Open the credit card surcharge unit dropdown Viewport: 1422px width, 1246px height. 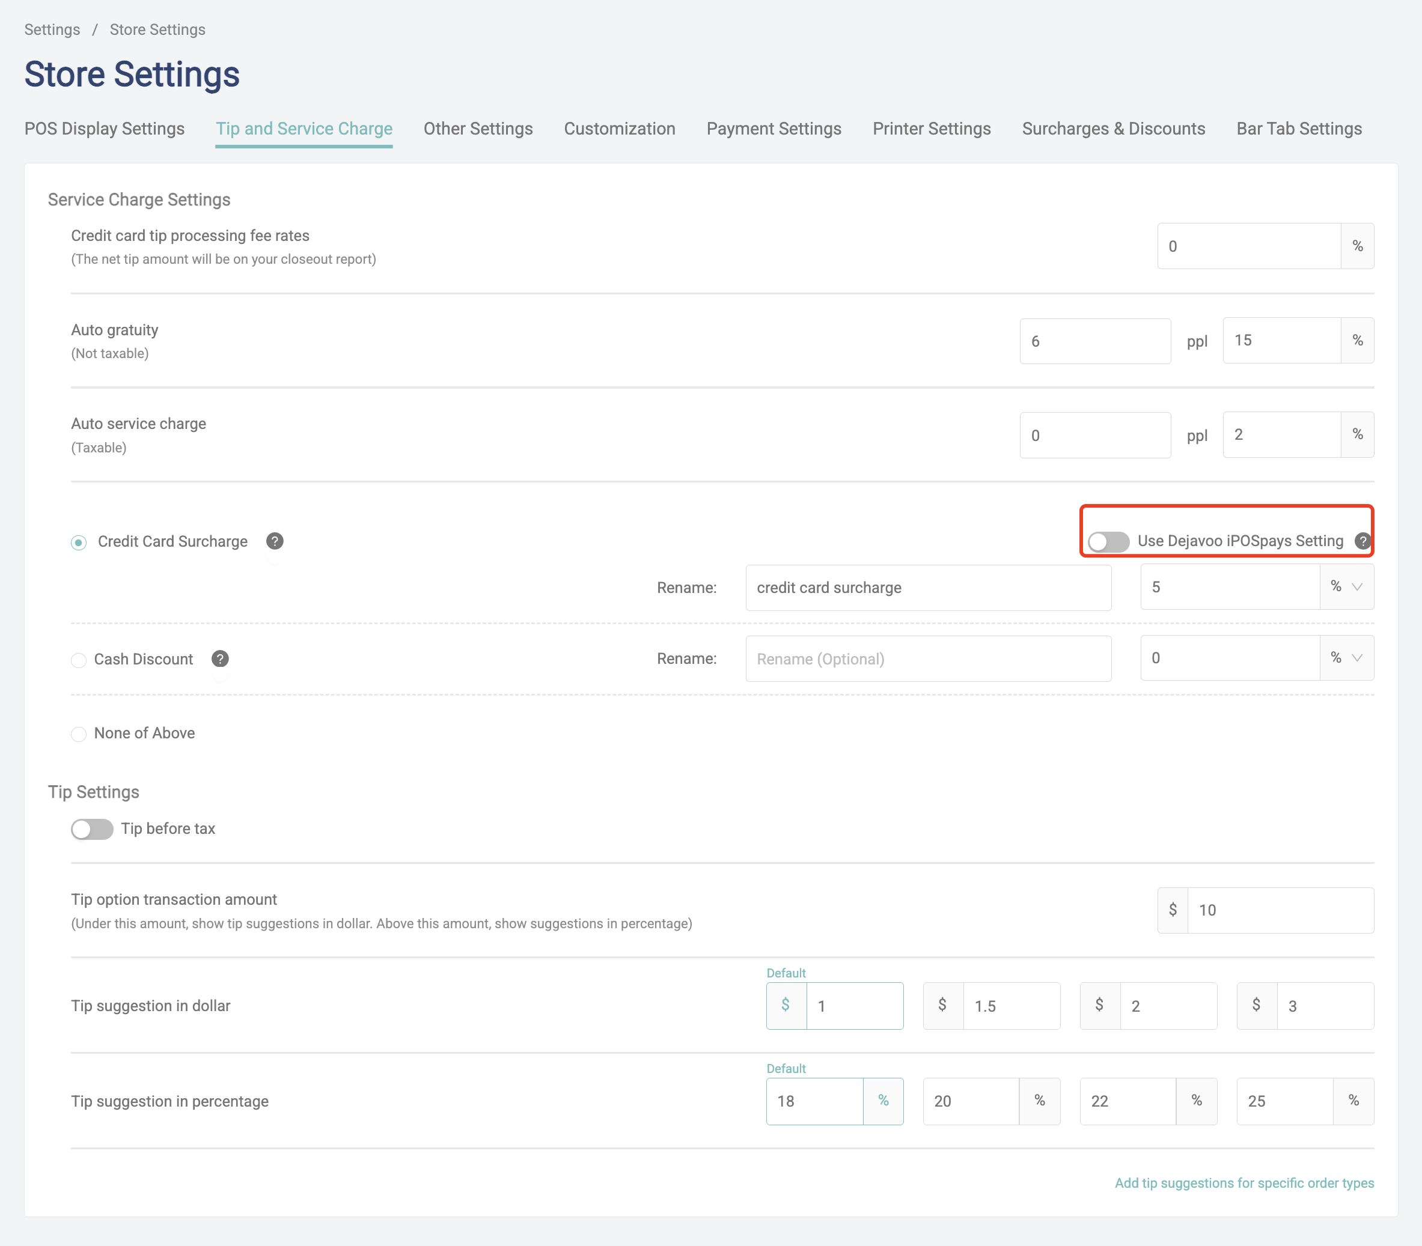tap(1346, 587)
